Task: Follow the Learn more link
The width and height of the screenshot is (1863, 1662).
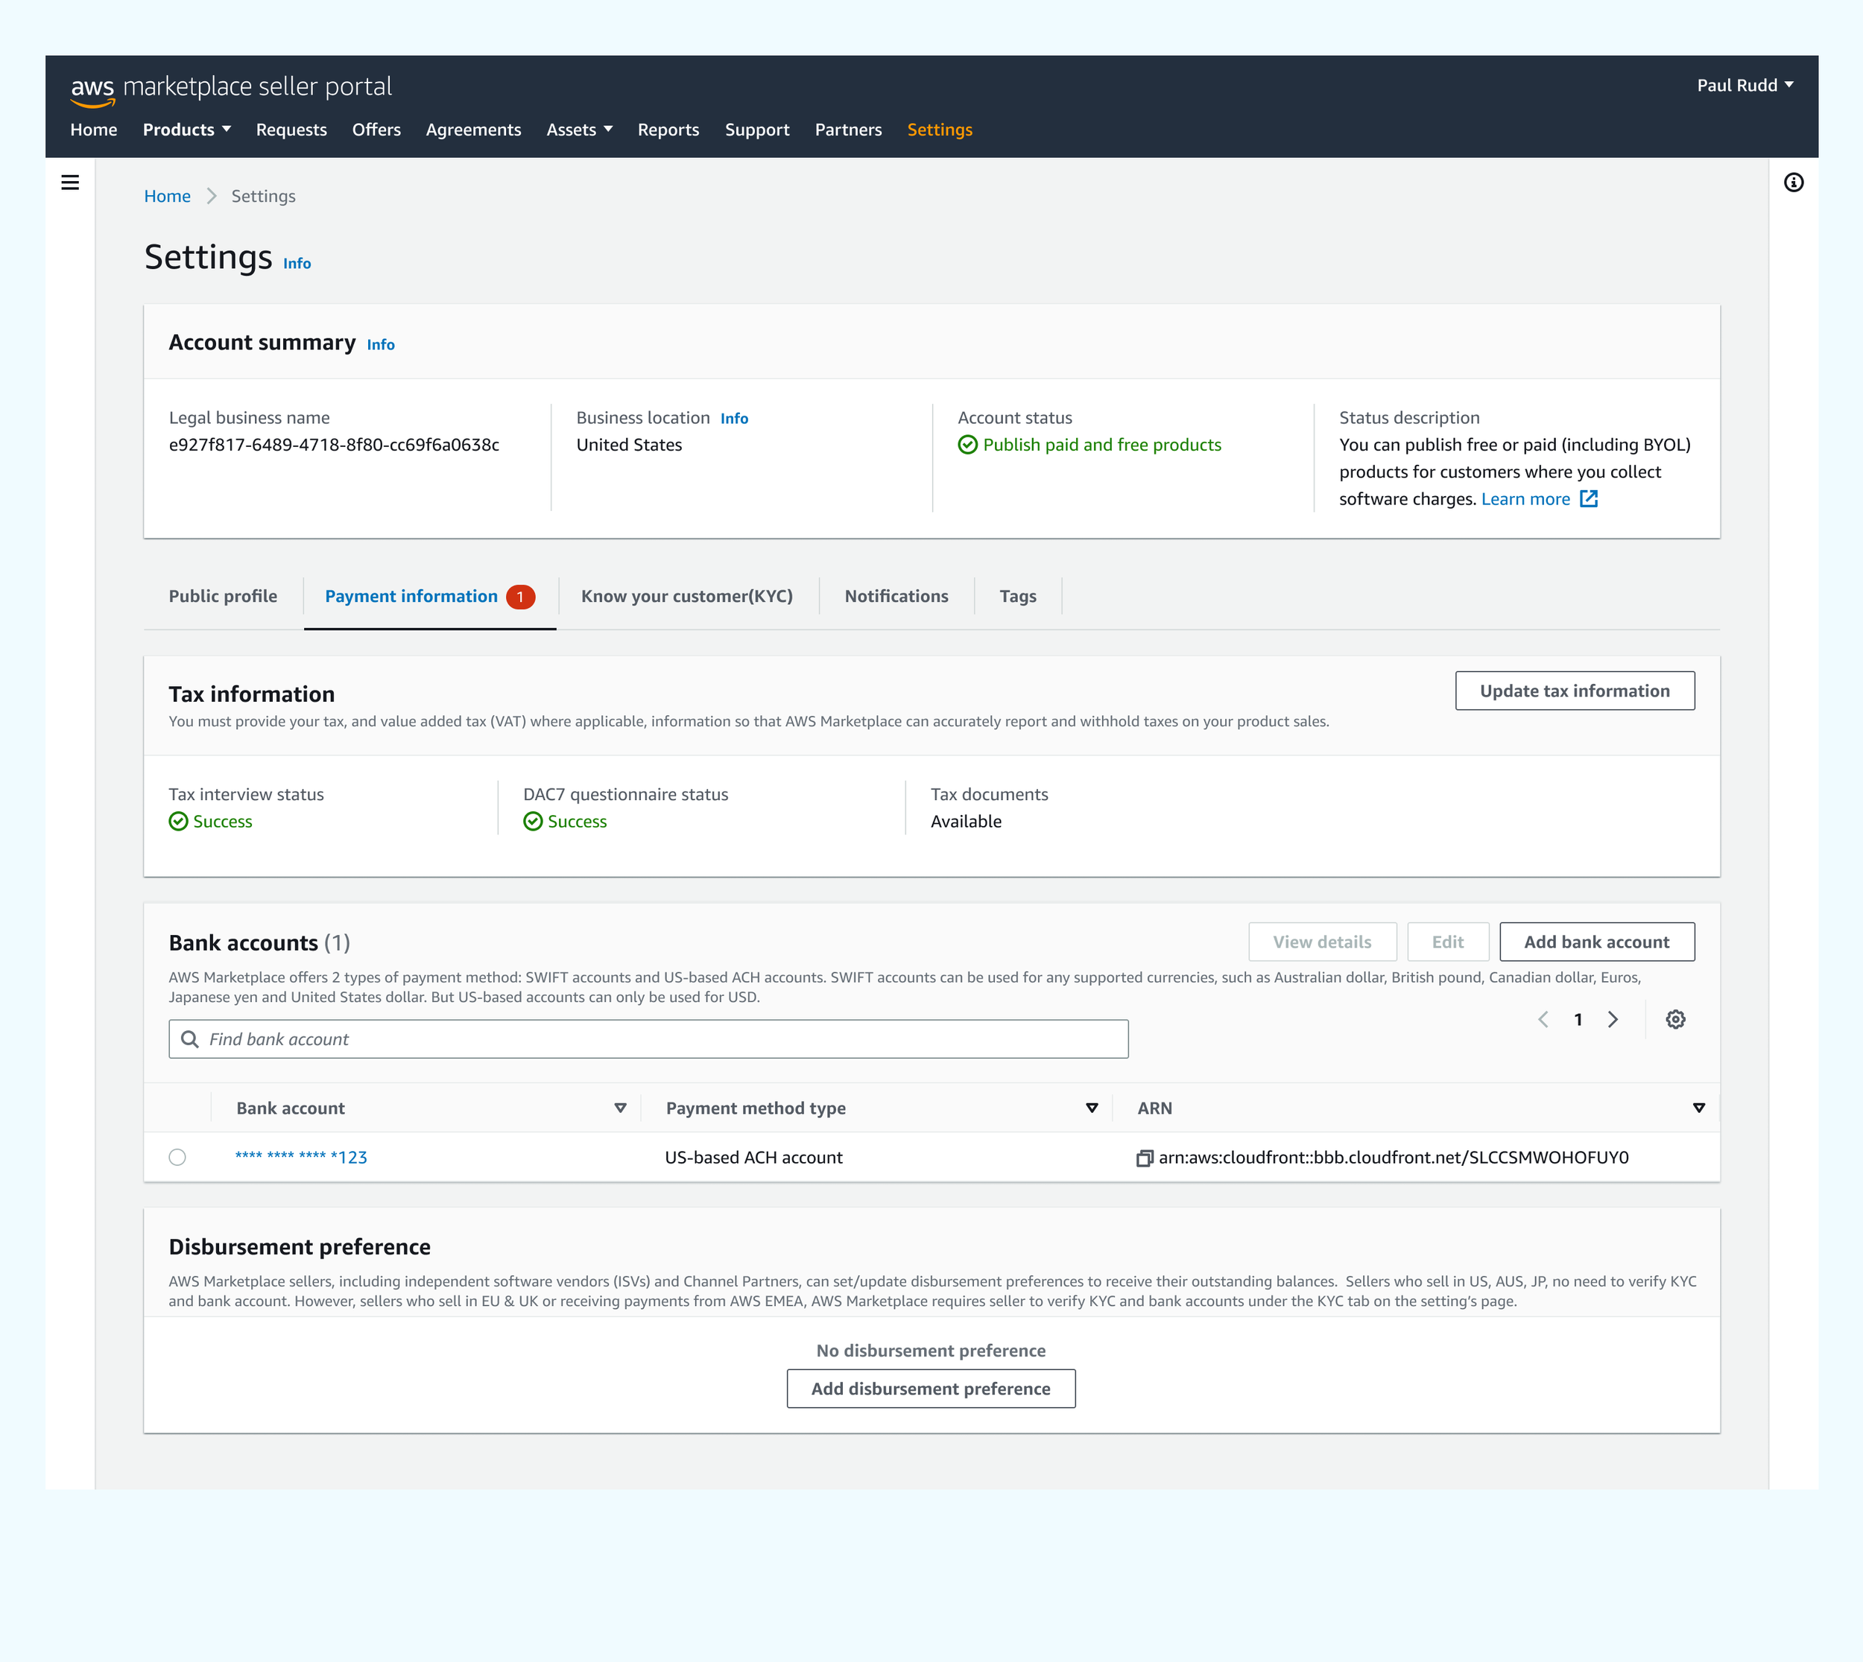Action: [1526, 498]
